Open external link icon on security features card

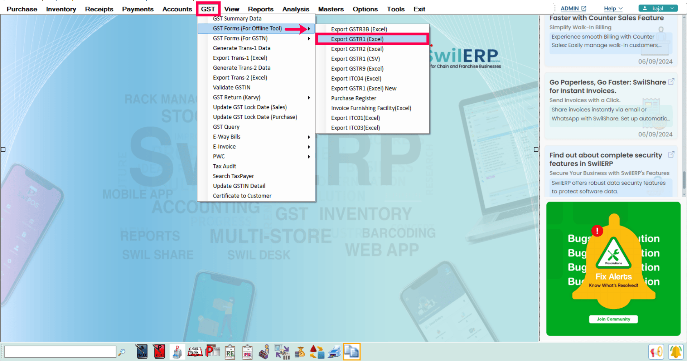click(671, 155)
